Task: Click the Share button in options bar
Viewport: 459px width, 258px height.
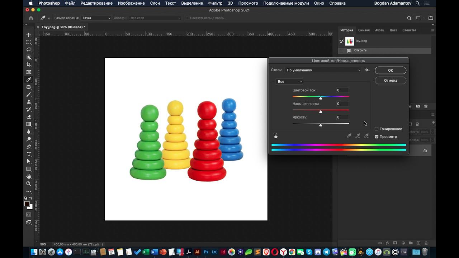Action: (431, 18)
